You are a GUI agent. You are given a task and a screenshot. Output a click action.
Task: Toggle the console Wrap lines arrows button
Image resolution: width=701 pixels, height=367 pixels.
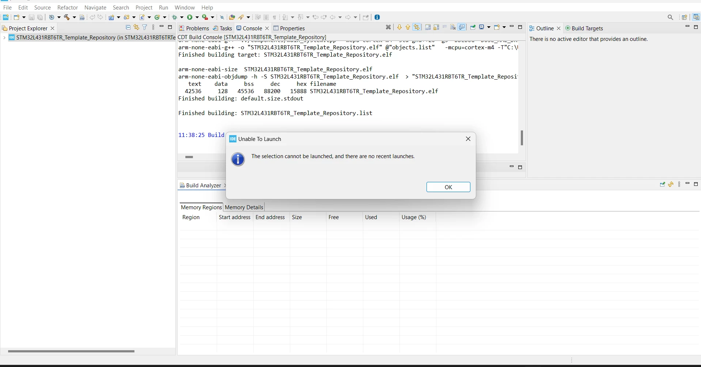point(417,27)
